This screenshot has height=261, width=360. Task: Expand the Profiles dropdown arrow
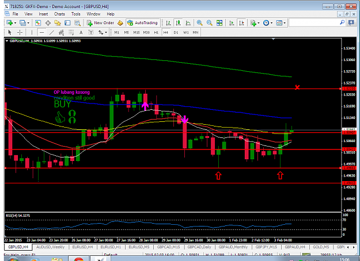28,23
